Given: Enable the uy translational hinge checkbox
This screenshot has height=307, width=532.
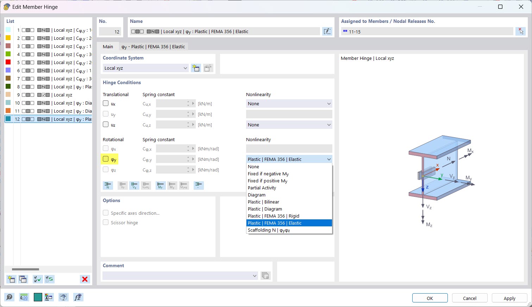Looking at the screenshot, I should [x=105, y=114].
